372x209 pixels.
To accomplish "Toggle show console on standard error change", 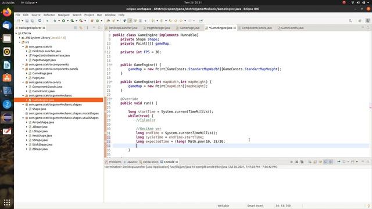I will [x=331, y=162].
